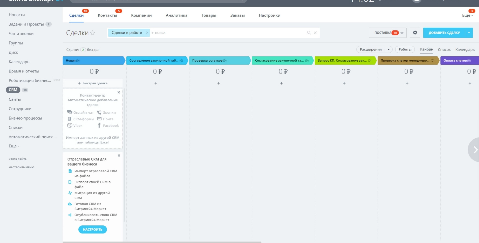Image resolution: width=479 pixels, height=243 pixels.
Task: Remove the 'Сделки в работе' filter chip
Action: (147, 33)
